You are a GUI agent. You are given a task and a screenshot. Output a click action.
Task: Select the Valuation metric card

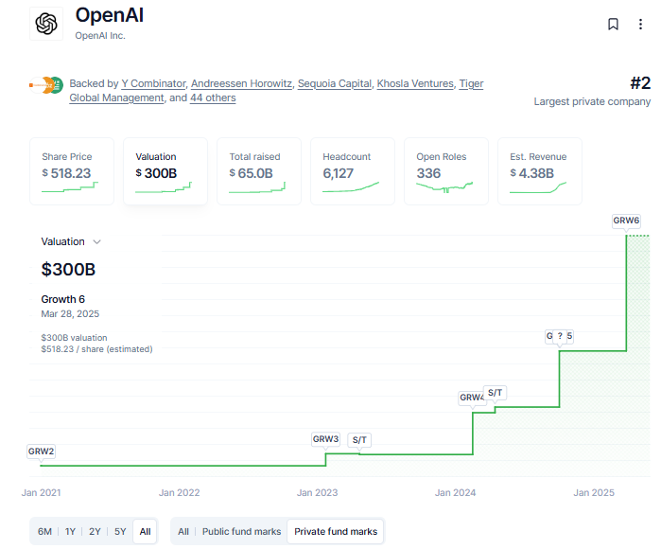coord(165,171)
